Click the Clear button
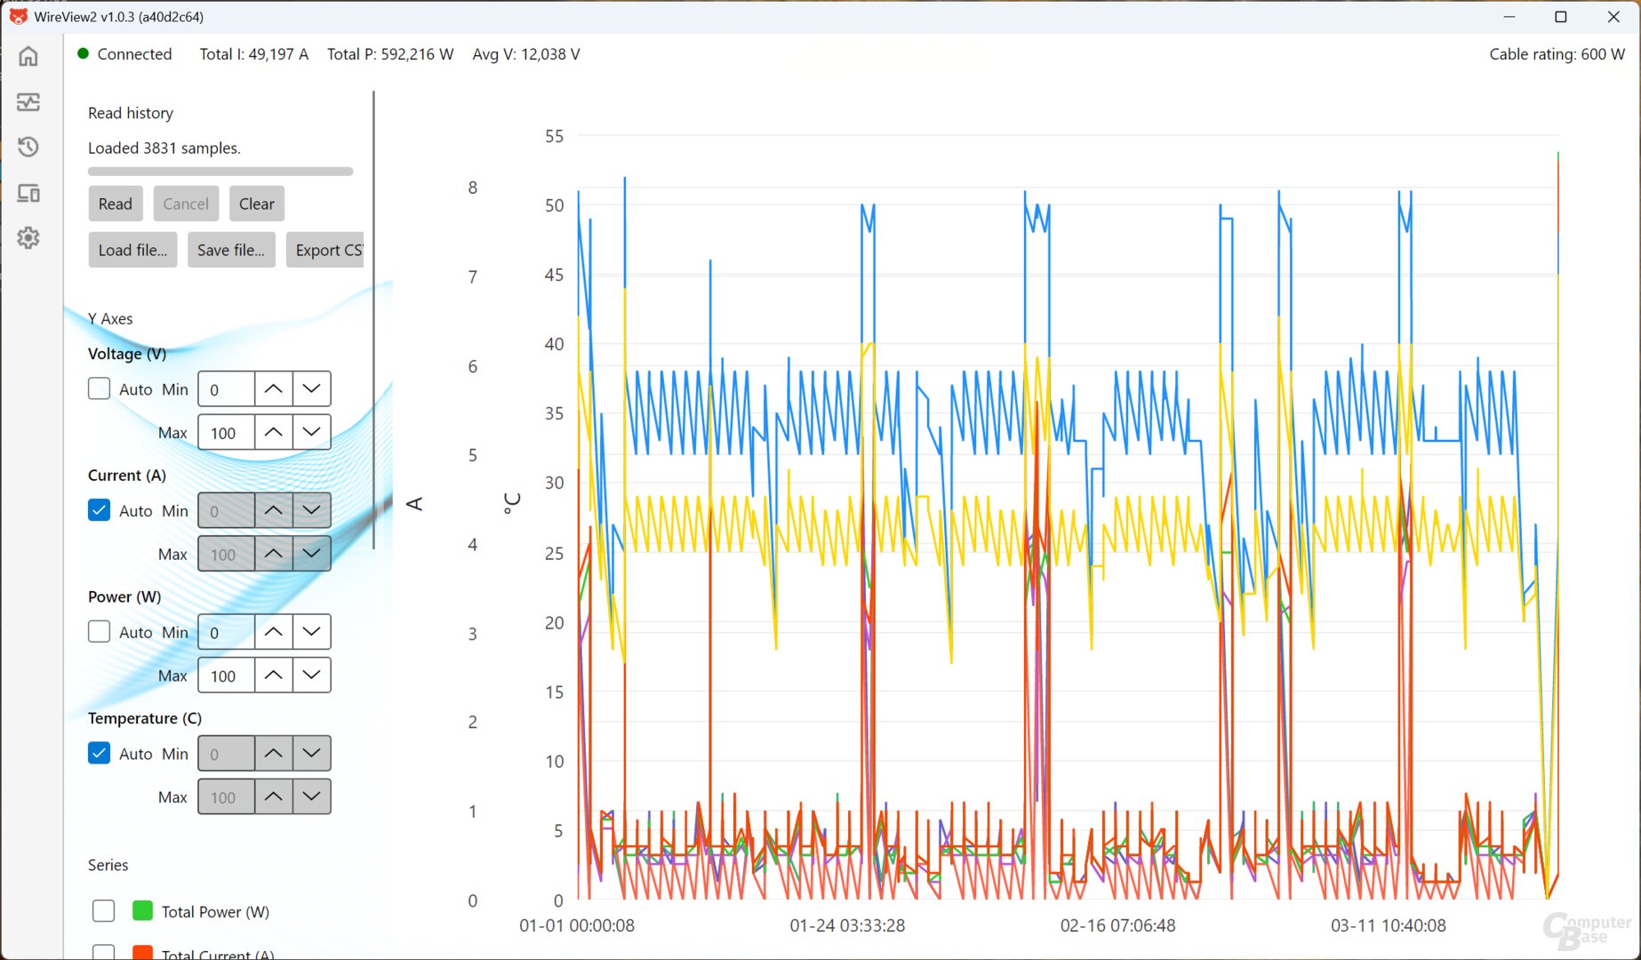1641x960 pixels. (x=257, y=204)
